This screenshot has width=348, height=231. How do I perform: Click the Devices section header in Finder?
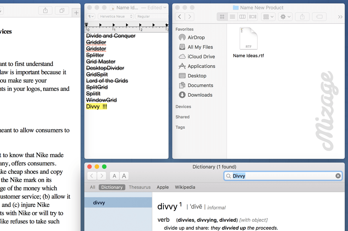(x=183, y=106)
